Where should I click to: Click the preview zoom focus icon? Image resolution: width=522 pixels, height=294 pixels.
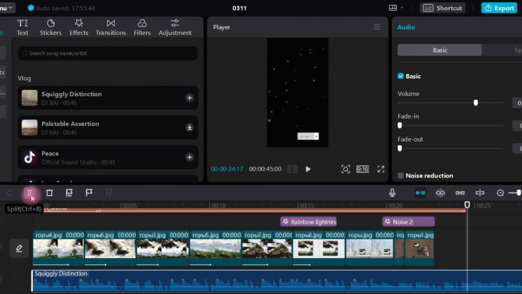tap(346, 169)
